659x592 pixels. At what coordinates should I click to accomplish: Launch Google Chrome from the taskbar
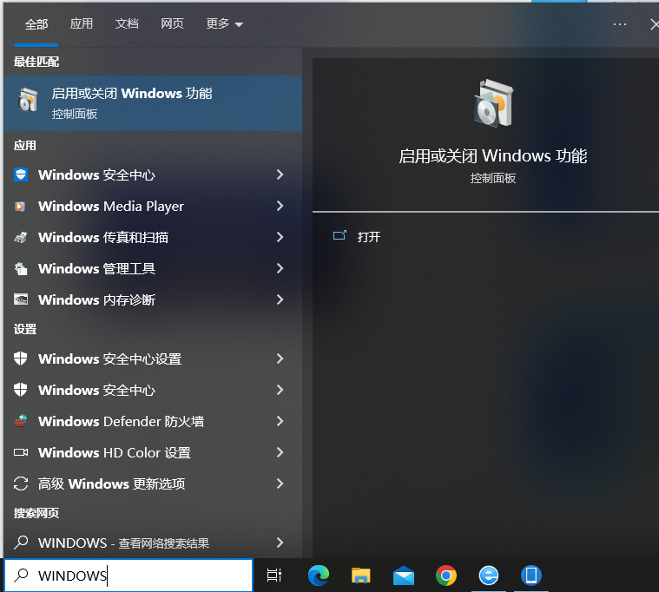click(x=446, y=575)
